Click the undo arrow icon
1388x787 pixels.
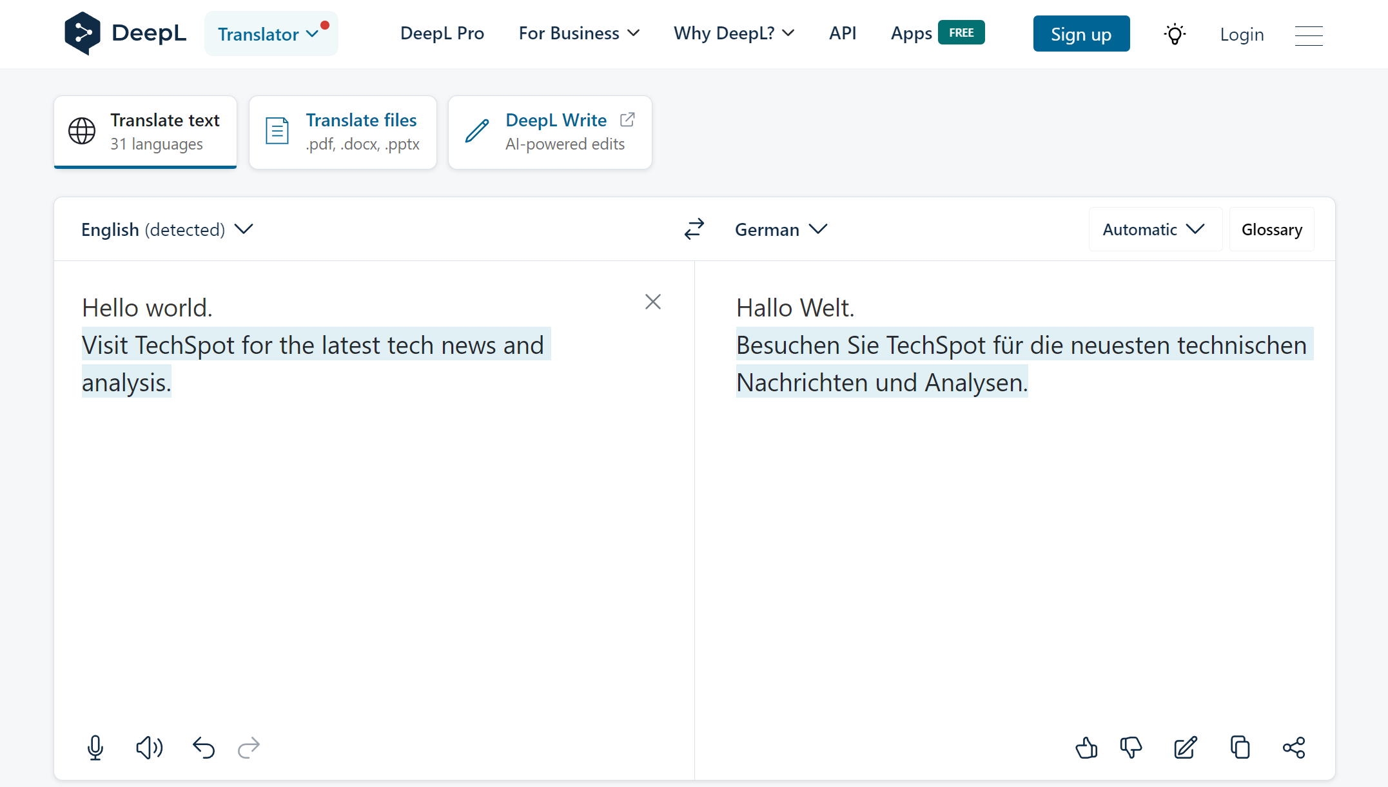tap(204, 748)
